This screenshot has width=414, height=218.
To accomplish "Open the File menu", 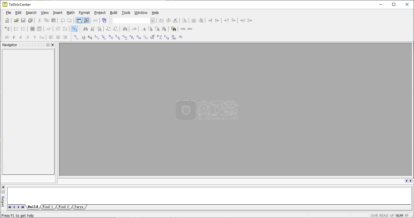I will 8,13.
